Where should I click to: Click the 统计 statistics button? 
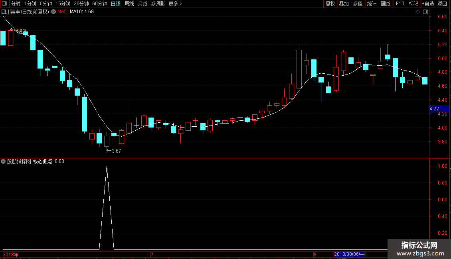(x=372, y=4)
